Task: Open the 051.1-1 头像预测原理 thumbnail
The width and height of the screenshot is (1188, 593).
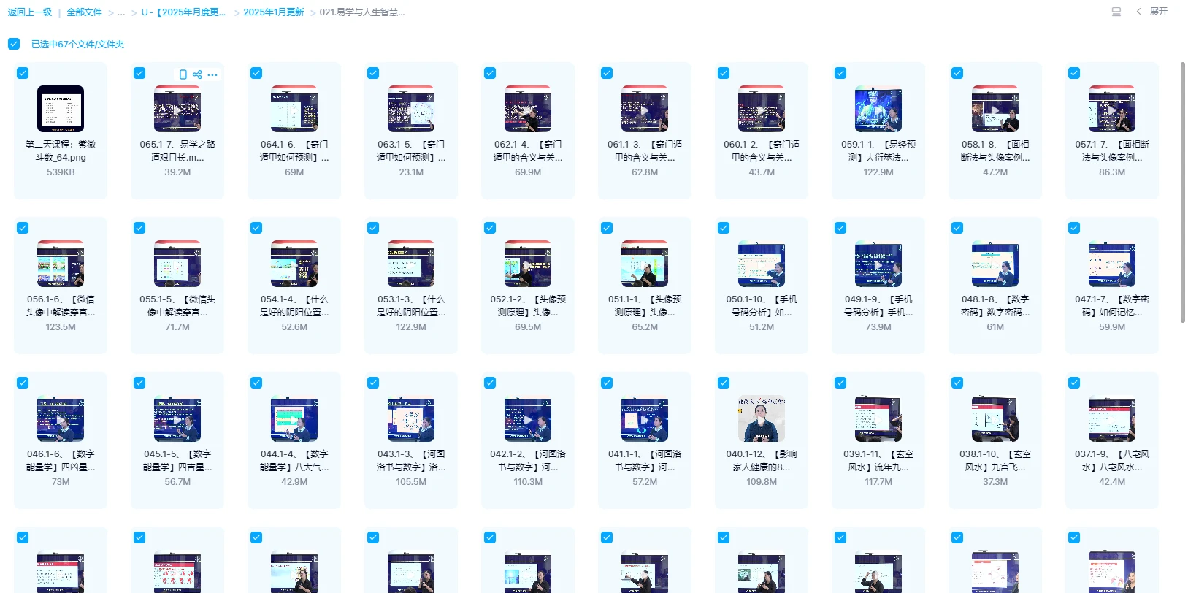Action: coord(645,263)
